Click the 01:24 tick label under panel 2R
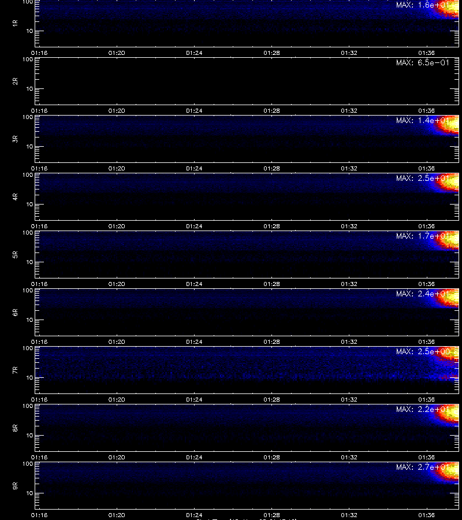This screenshot has width=462, height=520. click(x=194, y=110)
